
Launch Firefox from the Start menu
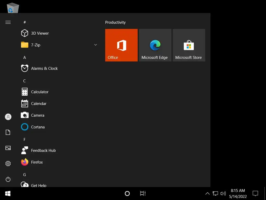[x=58, y=162]
